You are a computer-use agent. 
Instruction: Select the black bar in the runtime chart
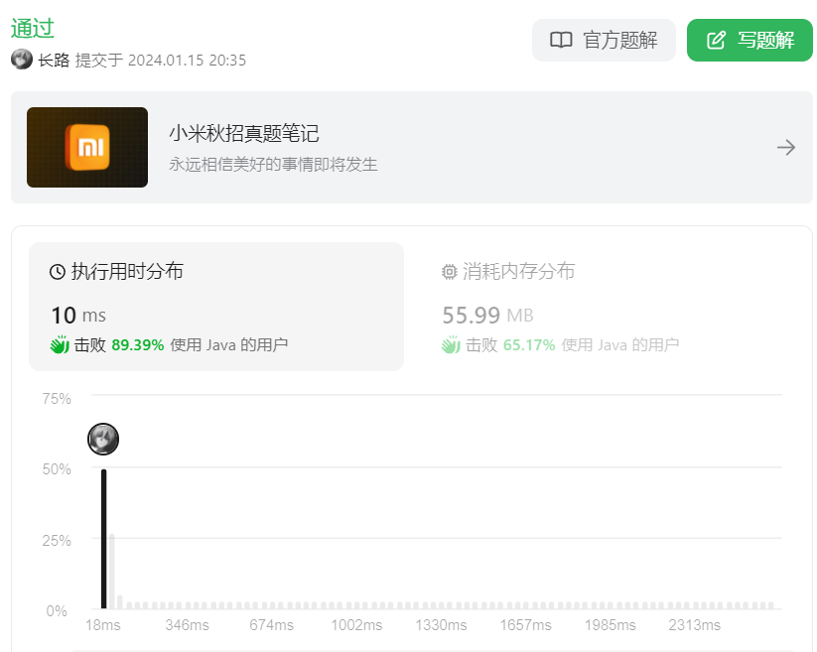pos(103,539)
